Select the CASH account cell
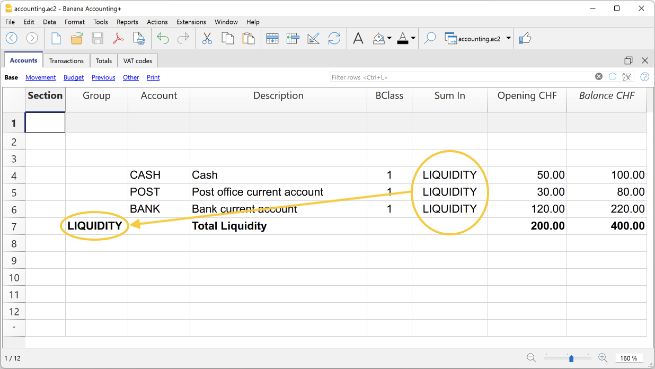 [159, 175]
